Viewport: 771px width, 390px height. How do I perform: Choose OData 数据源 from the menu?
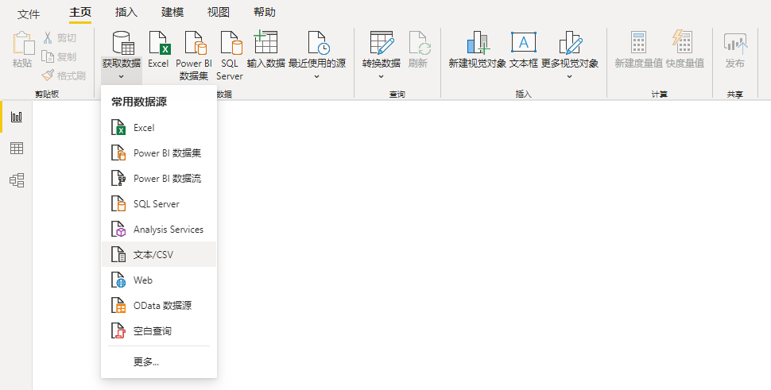[162, 306]
